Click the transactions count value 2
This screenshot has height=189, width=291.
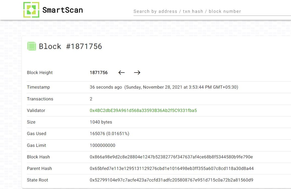point(91,99)
